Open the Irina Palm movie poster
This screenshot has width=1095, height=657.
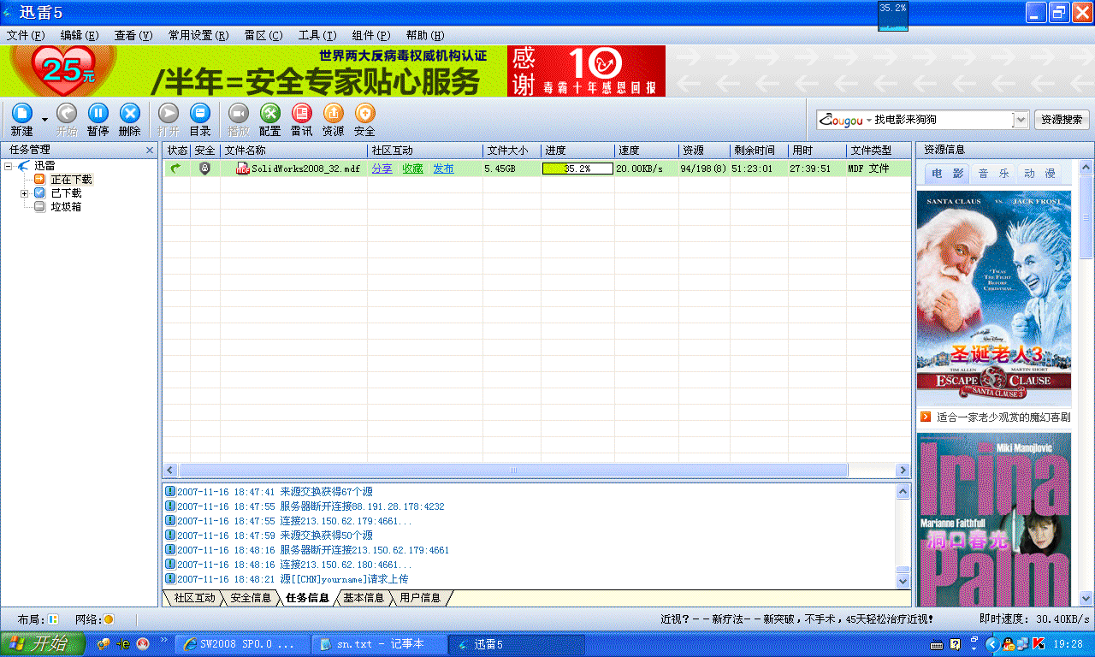click(x=994, y=519)
